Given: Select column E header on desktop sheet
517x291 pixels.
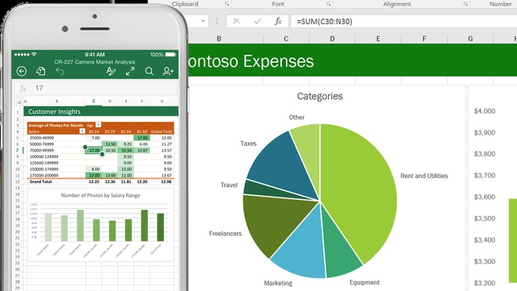Looking at the screenshot, I should coord(378,39).
